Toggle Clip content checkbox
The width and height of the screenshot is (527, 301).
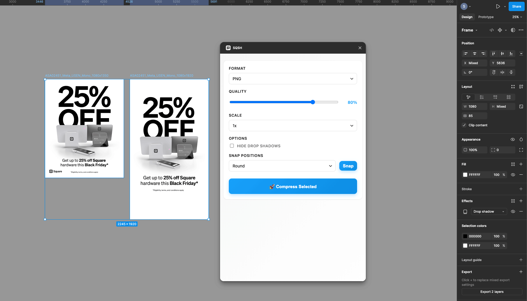(x=464, y=125)
